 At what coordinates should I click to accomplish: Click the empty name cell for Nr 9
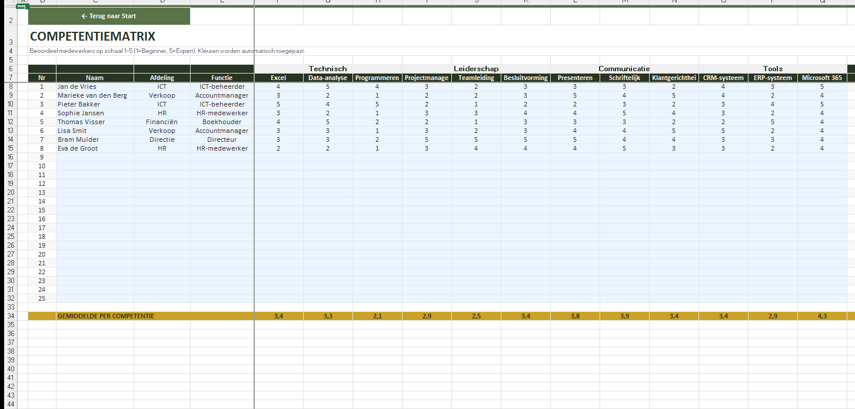click(x=95, y=157)
